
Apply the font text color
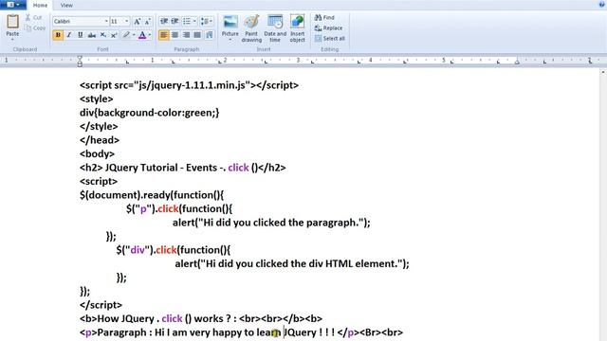142,35
